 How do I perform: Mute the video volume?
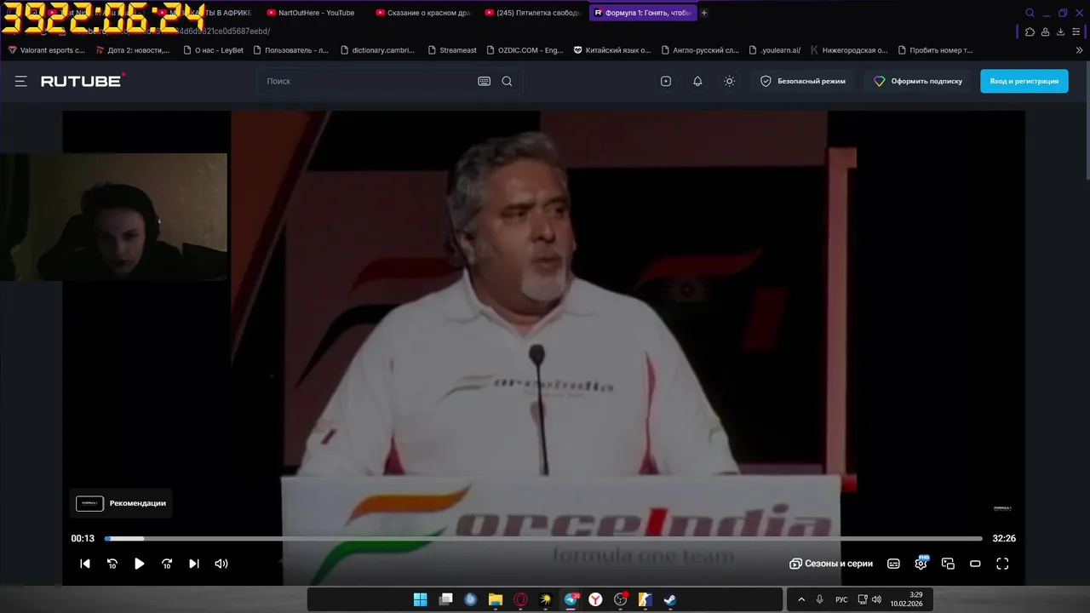(x=221, y=564)
